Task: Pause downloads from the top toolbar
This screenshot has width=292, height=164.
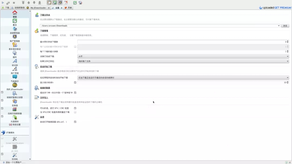Action: [8, 3]
